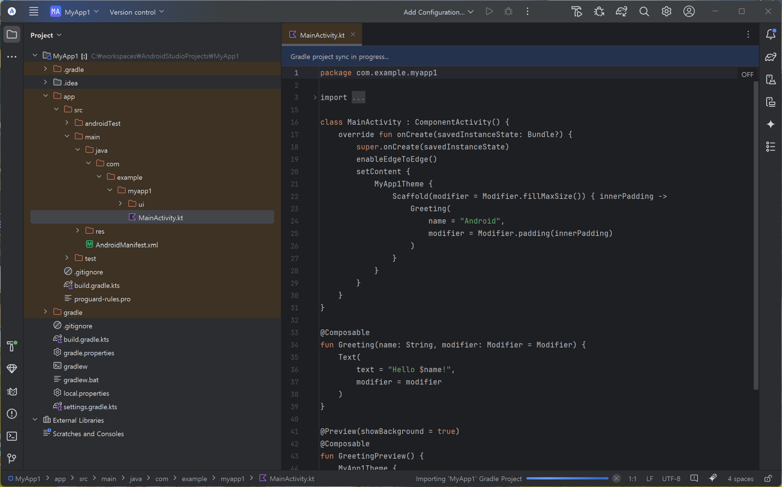The height and width of the screenshot is (487, 782).
Task: Click 4 spaces indent indicator
Action: [740, 479]
